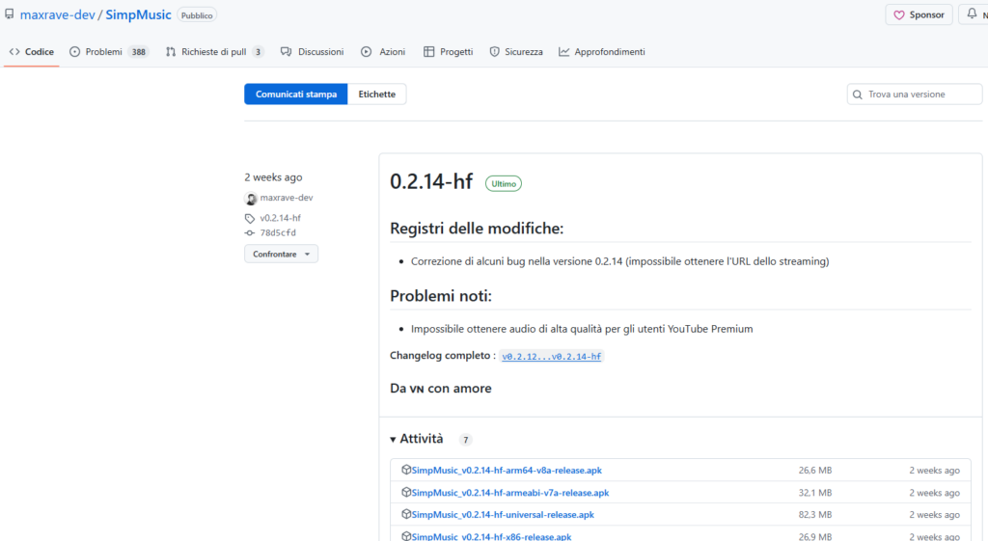Click the Problemi counter 388
This screenshot has height=541, width=988.
click(x=139, y=52)
